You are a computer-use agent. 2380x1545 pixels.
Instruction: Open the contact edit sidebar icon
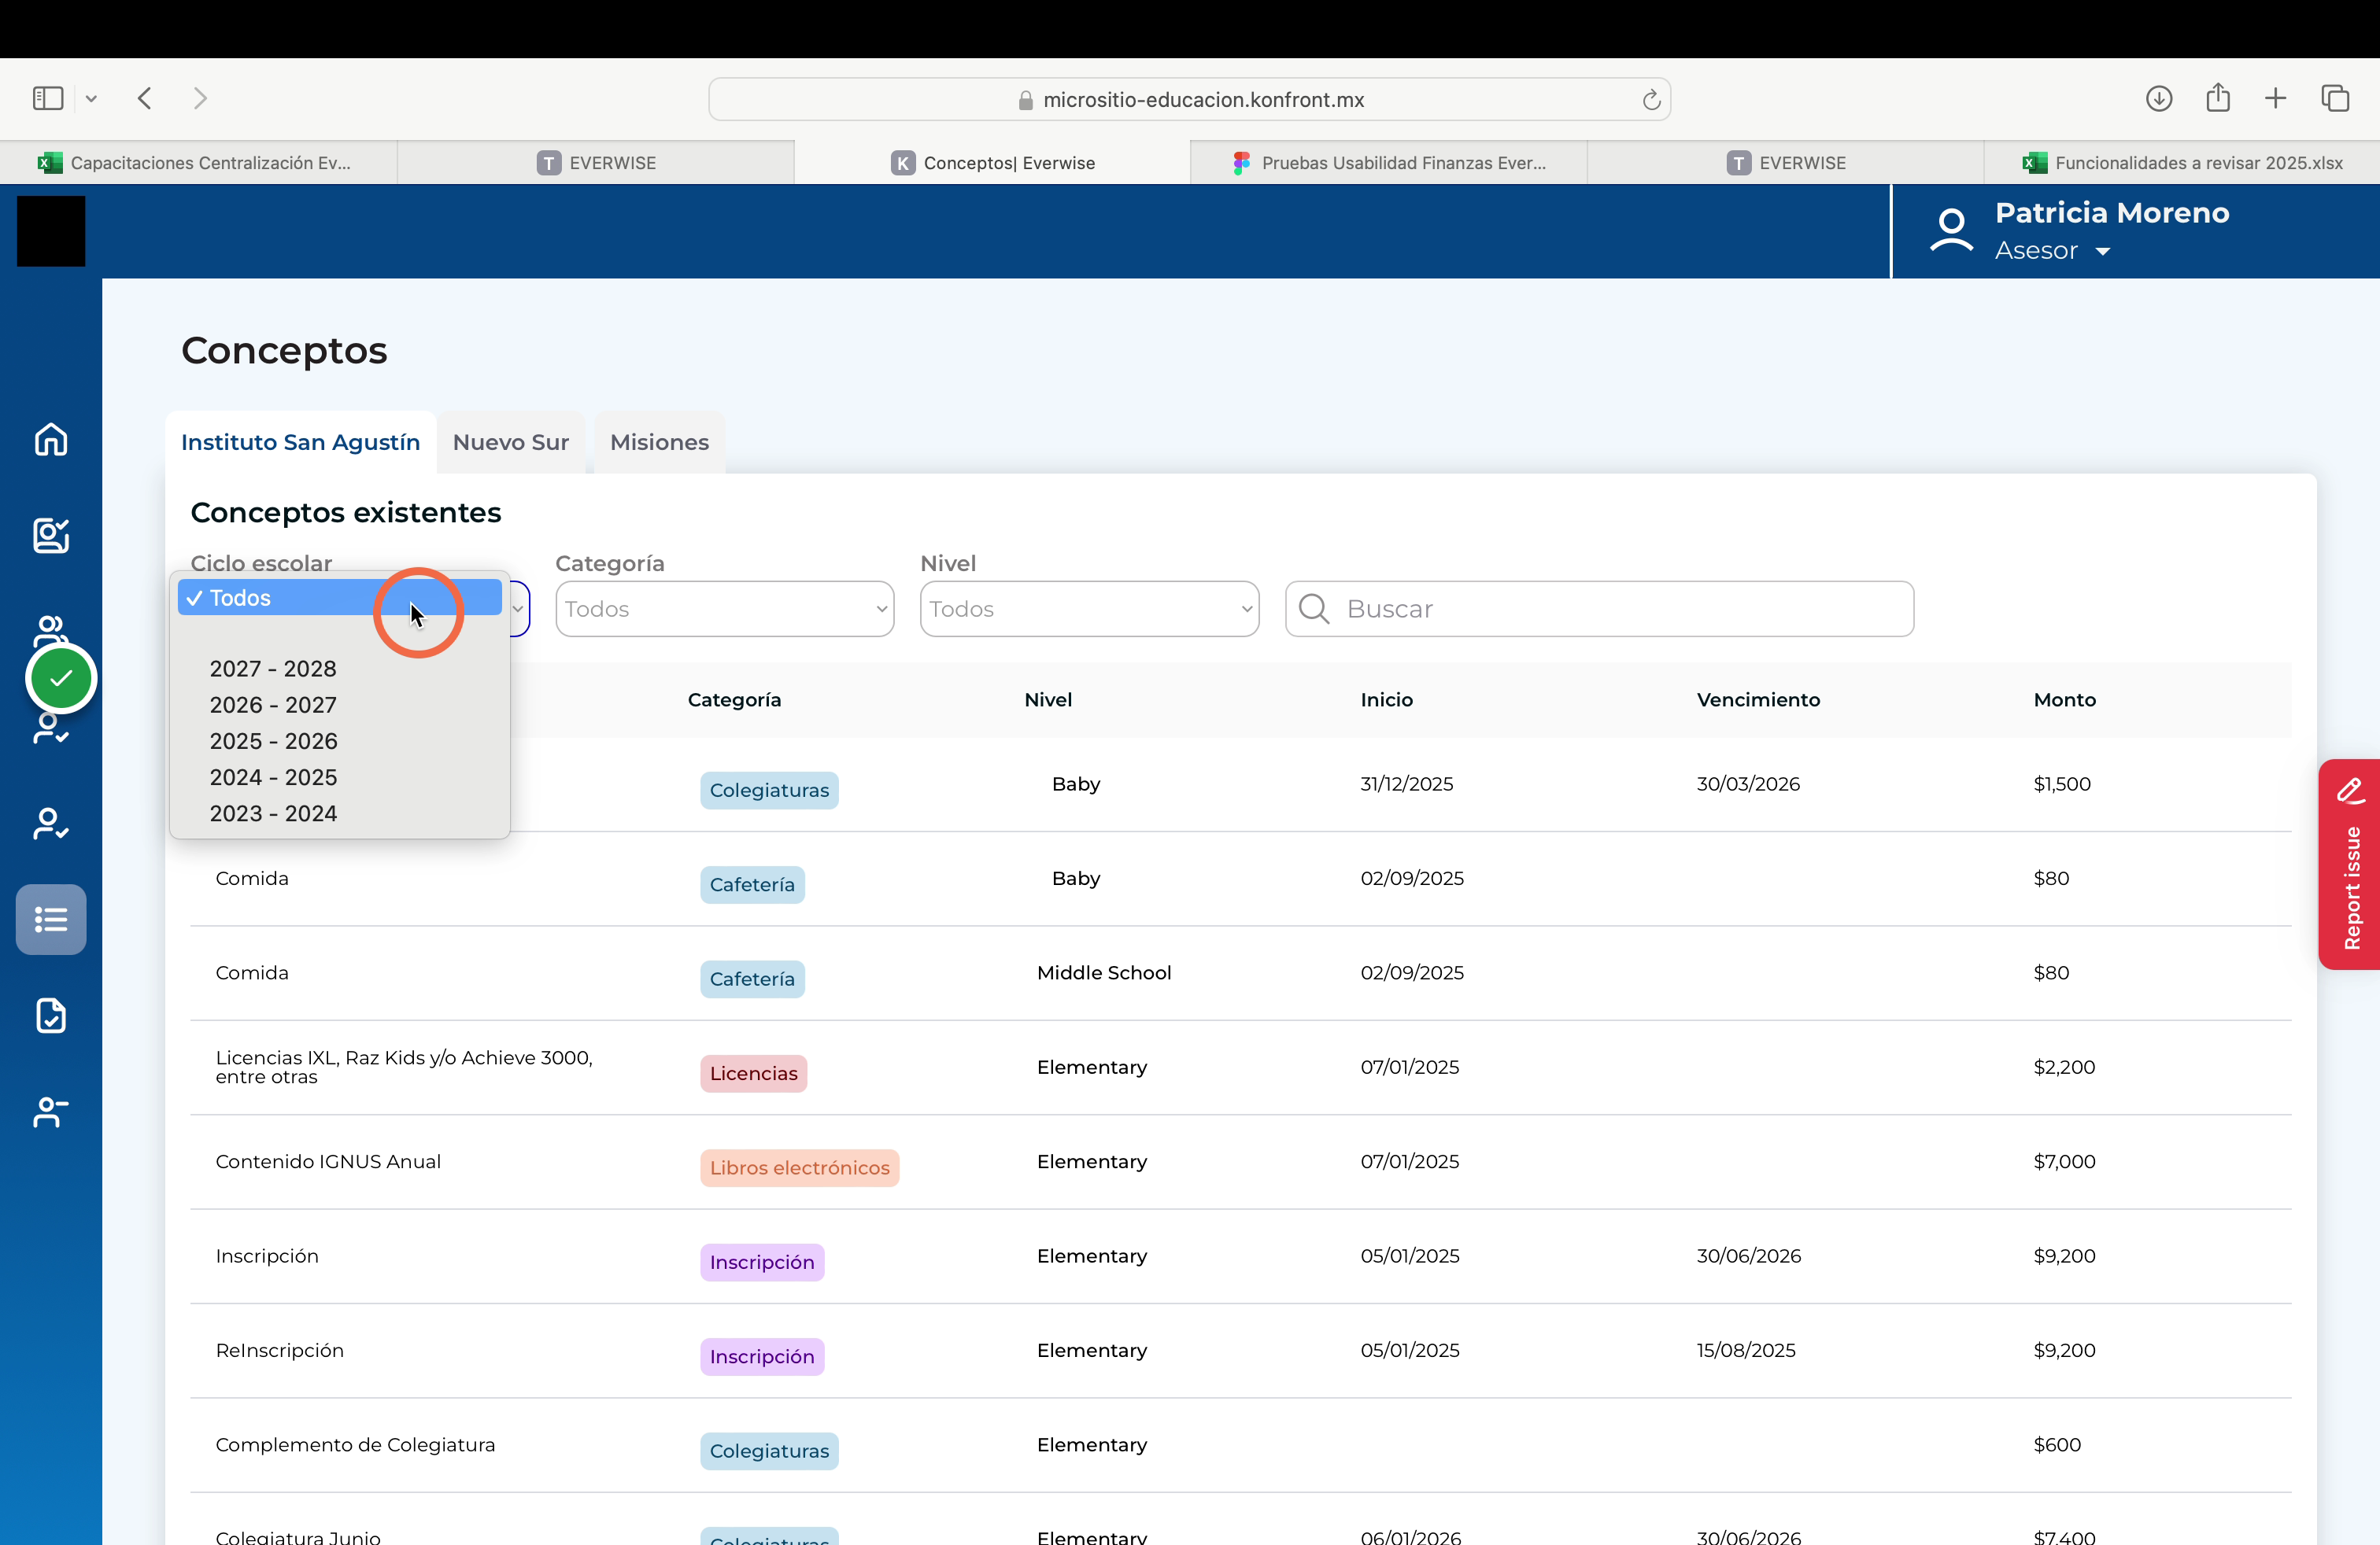coord(51,536)
